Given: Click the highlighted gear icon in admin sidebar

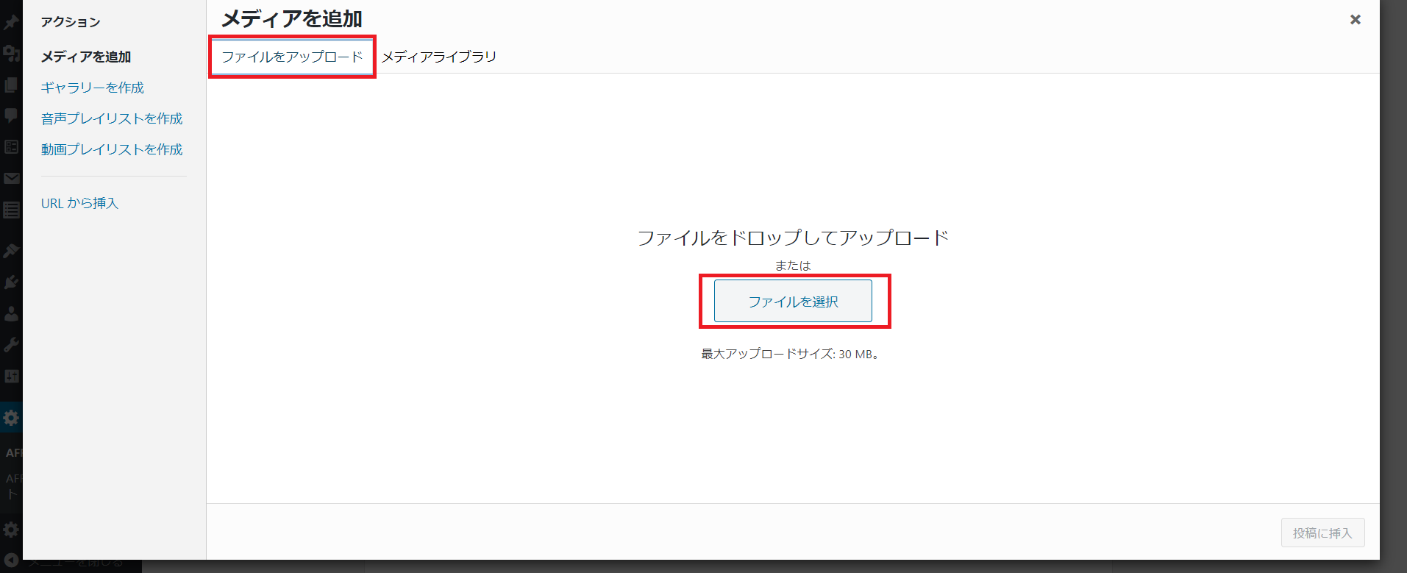Looking at the screenshot, I should (11, 418).
